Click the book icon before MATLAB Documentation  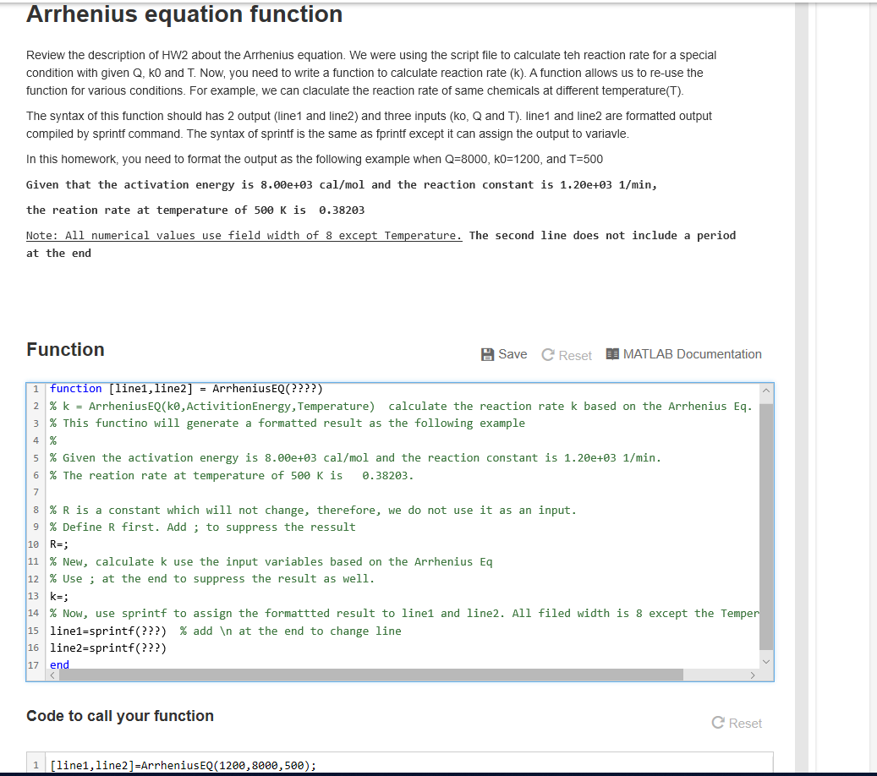click(612, 353)
